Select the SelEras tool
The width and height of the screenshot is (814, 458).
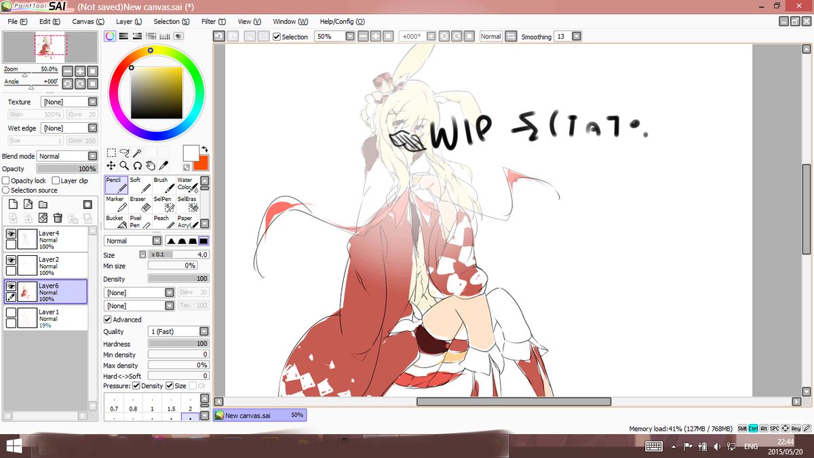[187, 204]
